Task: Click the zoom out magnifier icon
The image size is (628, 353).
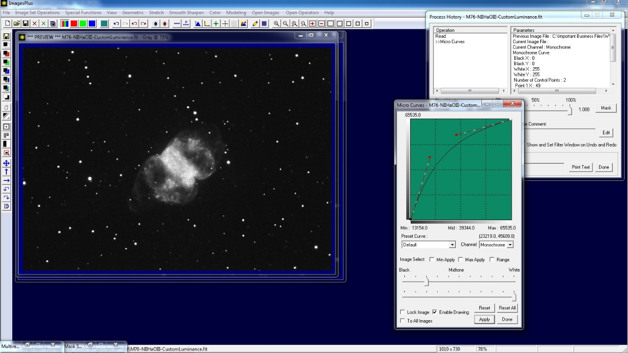Action: (x=286, y=24)
